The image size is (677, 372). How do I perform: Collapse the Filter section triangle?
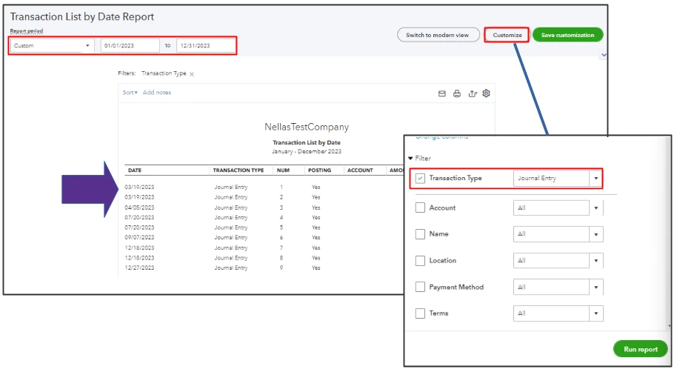[x=410, y=159]
